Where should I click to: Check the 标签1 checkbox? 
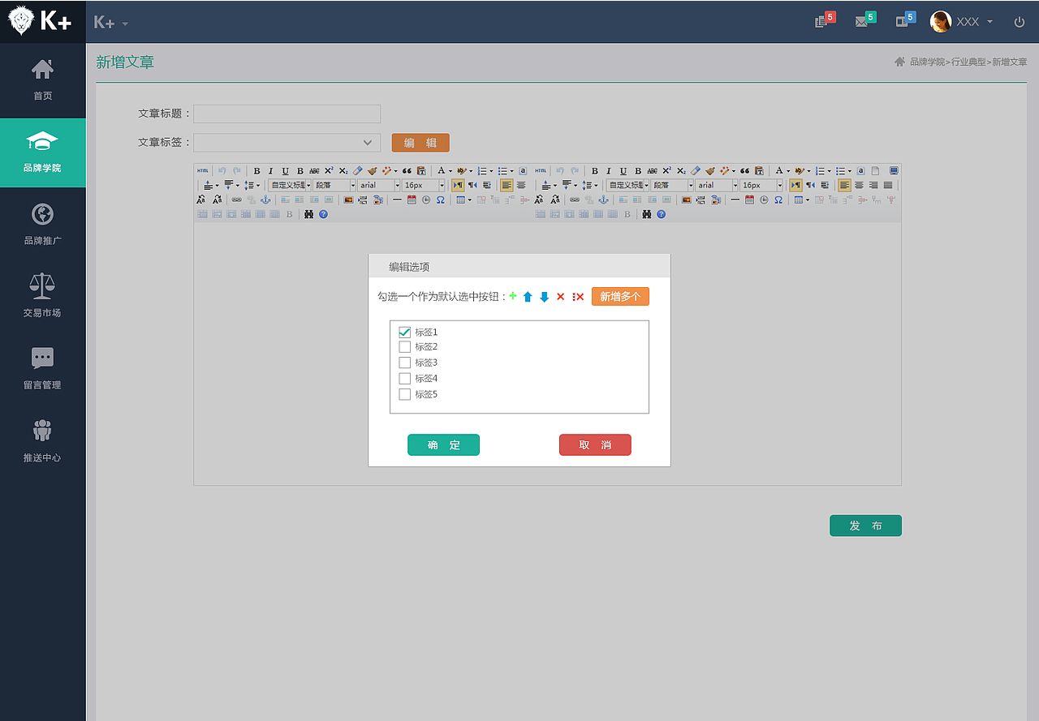tap(405, 332)
